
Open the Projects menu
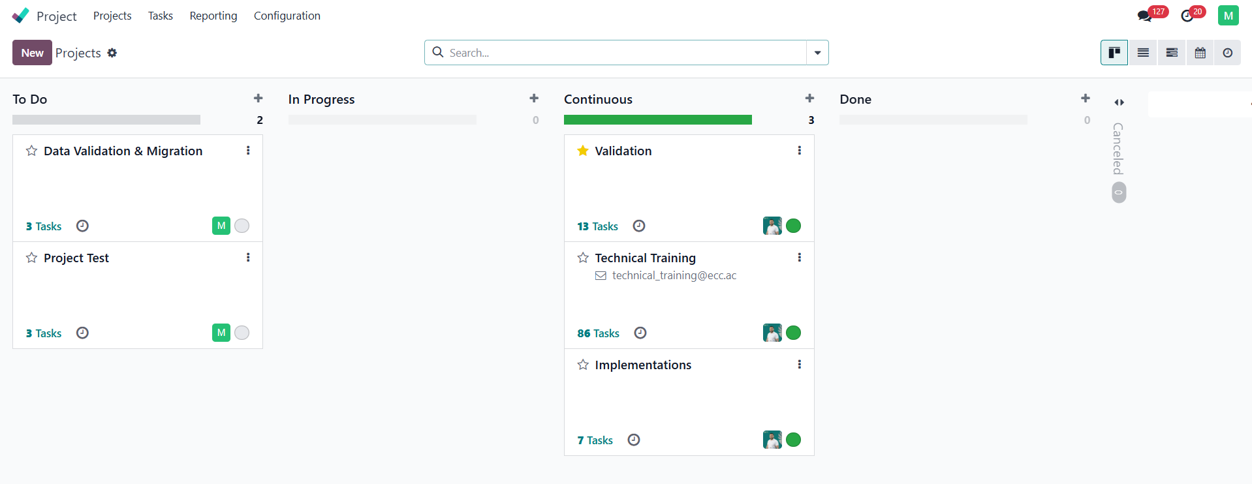112,16
